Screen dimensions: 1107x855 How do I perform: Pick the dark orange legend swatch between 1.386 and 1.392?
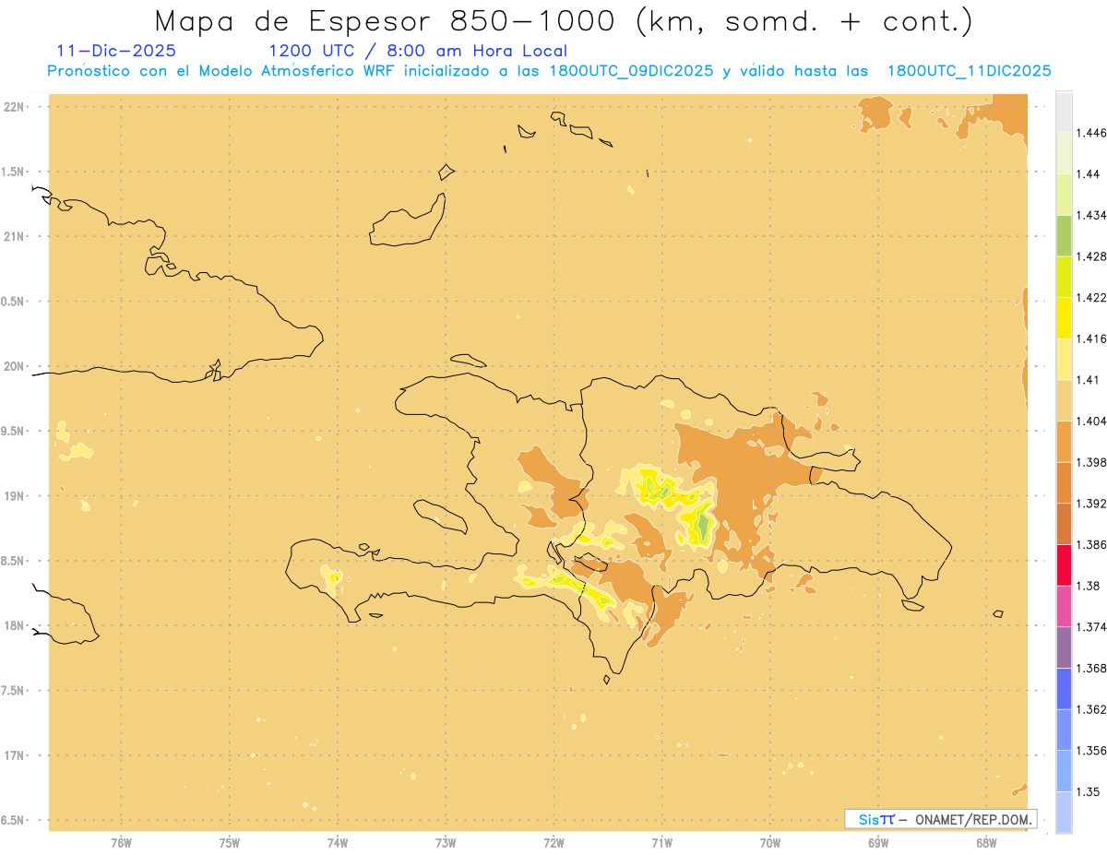tap(1064, 523)
